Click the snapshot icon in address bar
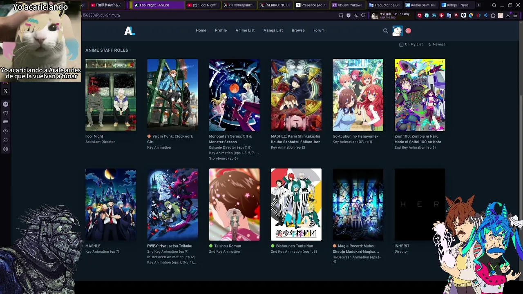 [341, 16]
